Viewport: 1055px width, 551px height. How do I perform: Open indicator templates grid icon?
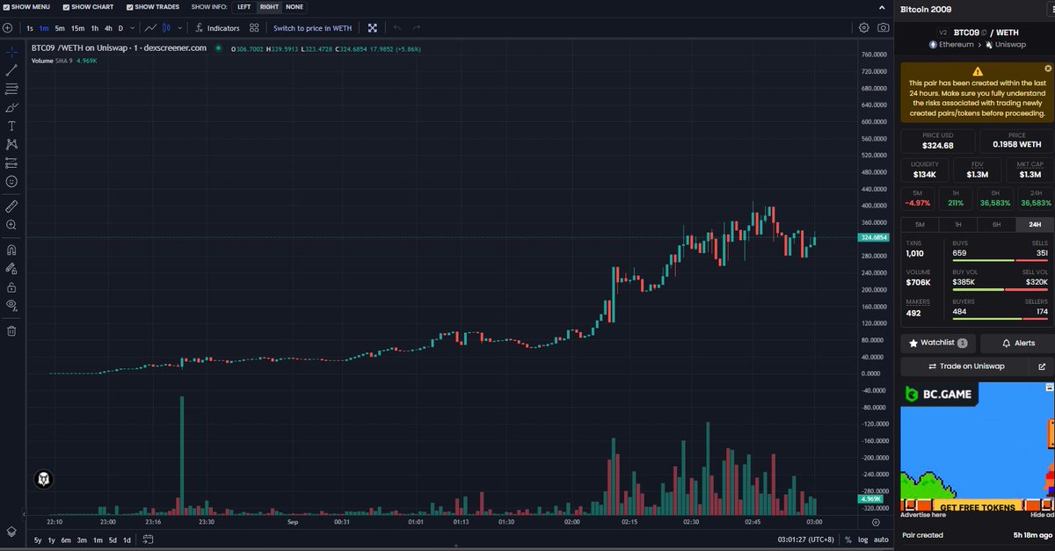tap(254, 28)
